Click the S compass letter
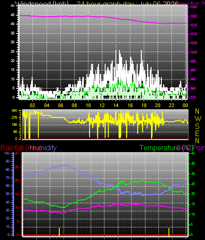Viewport: 205px width, 240px height. [197, 126]
